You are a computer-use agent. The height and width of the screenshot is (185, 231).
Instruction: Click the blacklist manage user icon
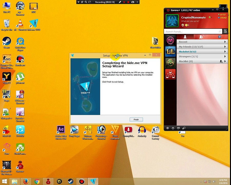pyautogui.click(x=221, y=61)
